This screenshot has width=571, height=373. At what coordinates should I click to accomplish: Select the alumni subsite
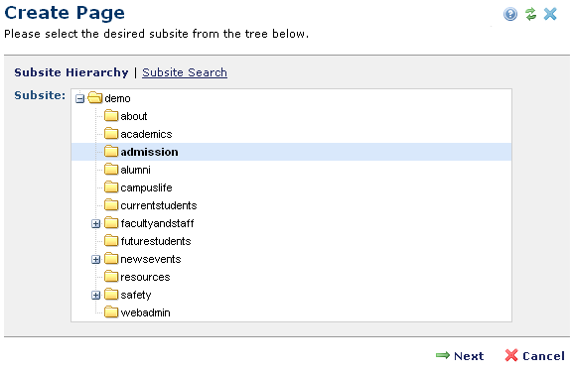(x=135, y=170)
